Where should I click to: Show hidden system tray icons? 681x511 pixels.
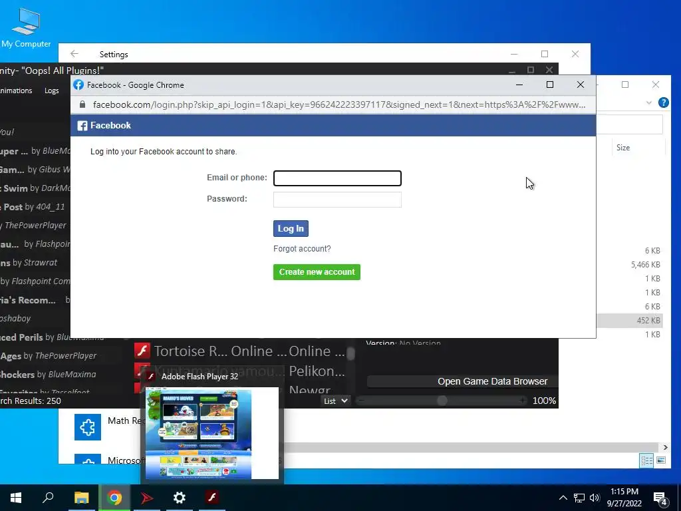[563, 498]
